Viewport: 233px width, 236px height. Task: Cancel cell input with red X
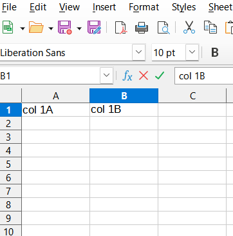[x=144, y=75]
